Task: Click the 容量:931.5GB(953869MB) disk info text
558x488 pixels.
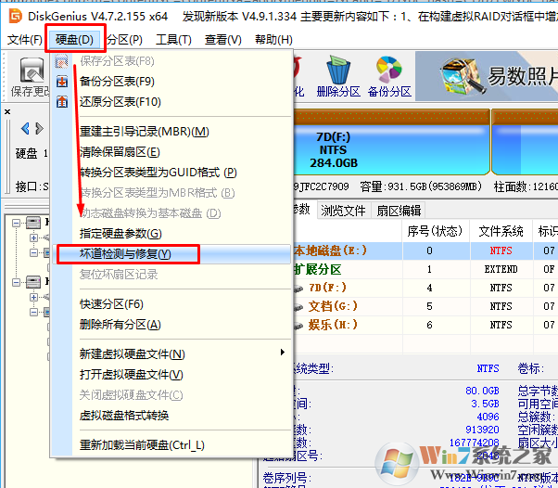Action: tap(420, 186)
